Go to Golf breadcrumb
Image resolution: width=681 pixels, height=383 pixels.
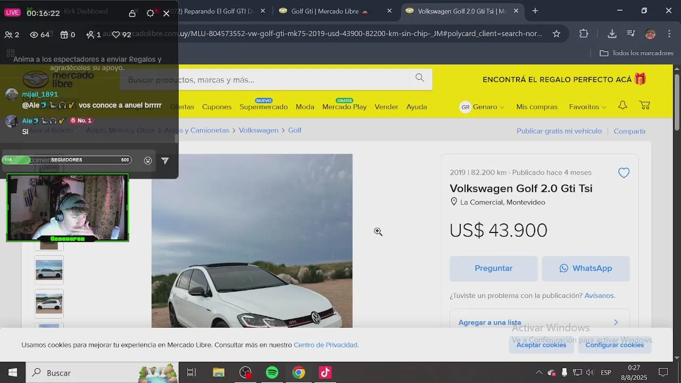coord(295,130)
